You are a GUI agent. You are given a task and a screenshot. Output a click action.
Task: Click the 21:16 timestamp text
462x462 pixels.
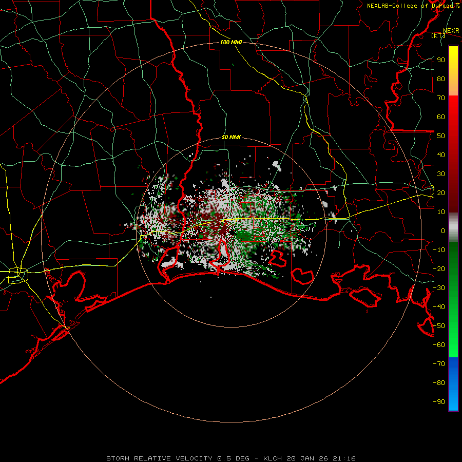click(x=344, y=458)
